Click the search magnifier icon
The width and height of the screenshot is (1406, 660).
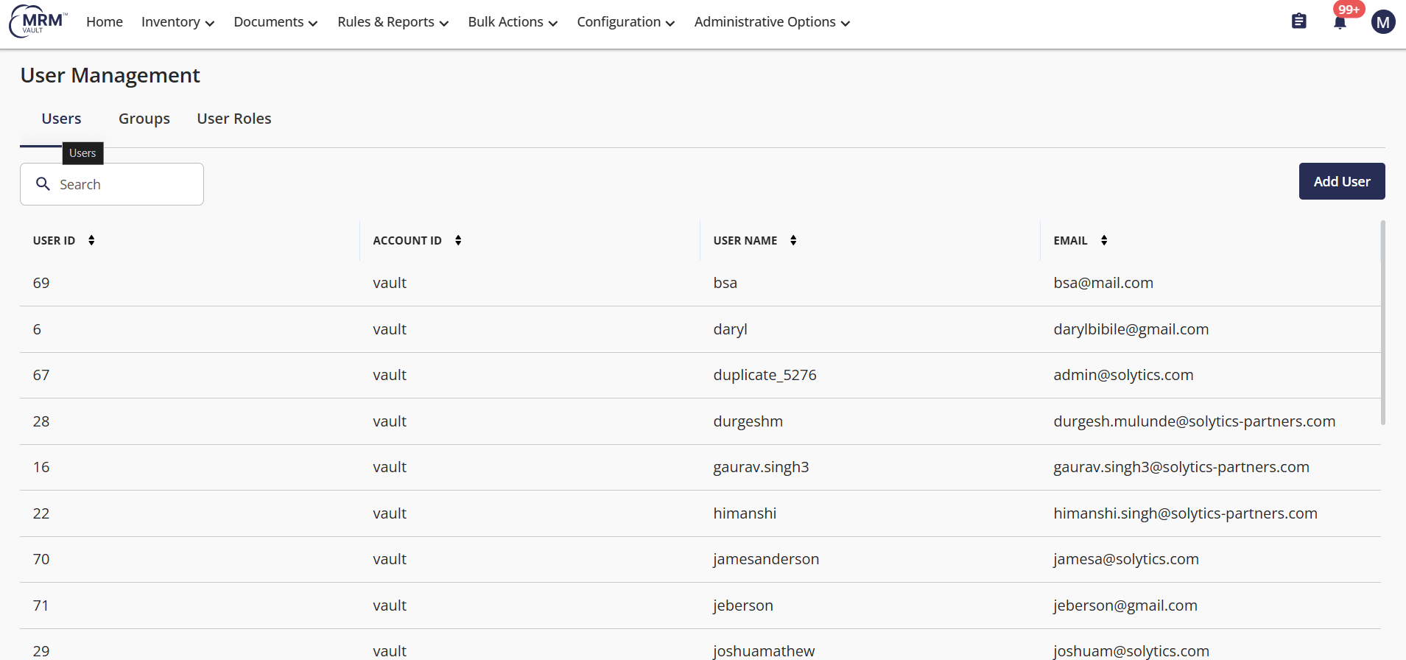click(43, 184)
